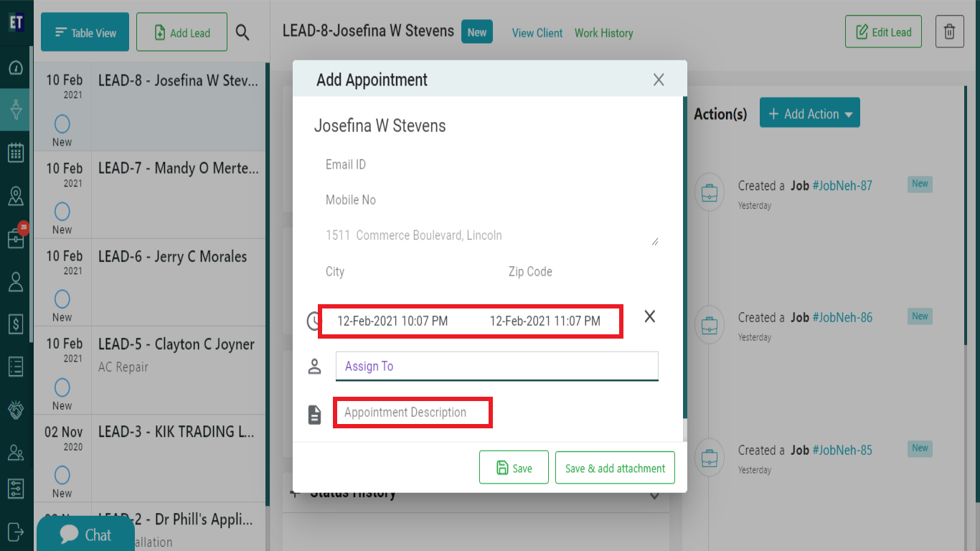Click status circle for LEAD-8

pyautogui.click(x=62, y=124)
